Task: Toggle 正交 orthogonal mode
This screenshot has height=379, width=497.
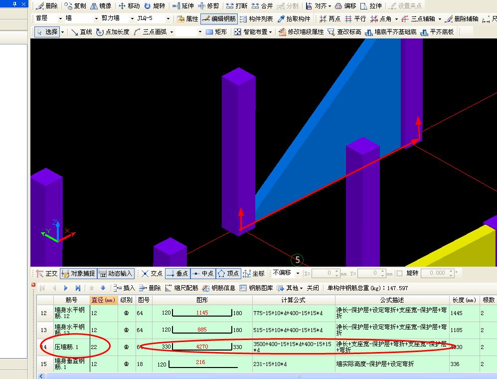Action: [x=47, y=273]
